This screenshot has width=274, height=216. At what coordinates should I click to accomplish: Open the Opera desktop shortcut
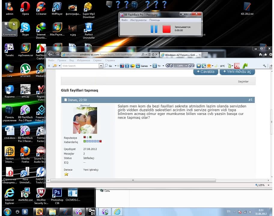(25, 8)
